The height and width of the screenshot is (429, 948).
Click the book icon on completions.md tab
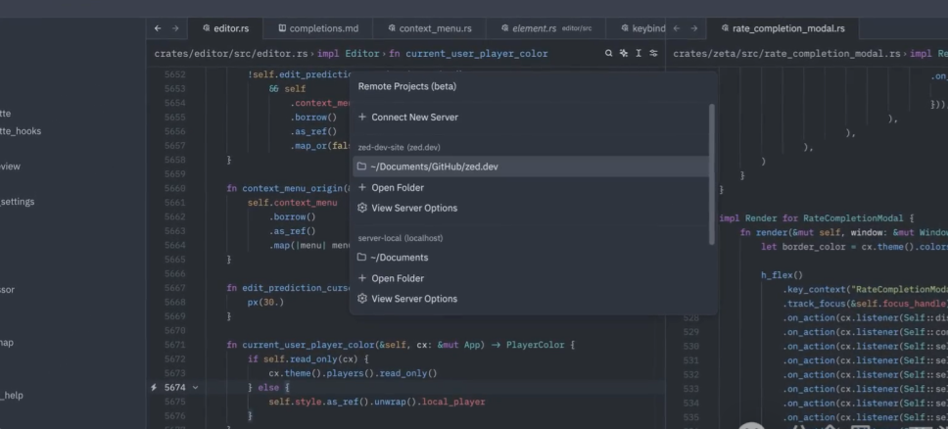click(282, 28)
